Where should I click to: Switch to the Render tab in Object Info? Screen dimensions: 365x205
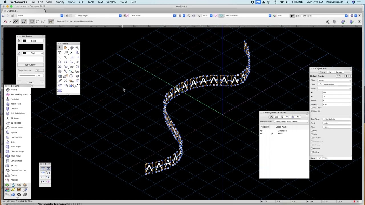[x=339, y=72]
